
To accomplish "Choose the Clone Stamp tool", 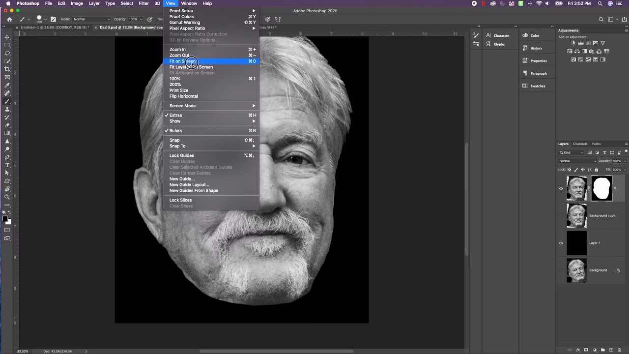I will tap(7, 109).
